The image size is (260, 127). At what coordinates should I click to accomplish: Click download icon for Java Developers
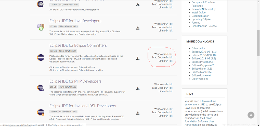pyautogui.click(x=138, y=28)
